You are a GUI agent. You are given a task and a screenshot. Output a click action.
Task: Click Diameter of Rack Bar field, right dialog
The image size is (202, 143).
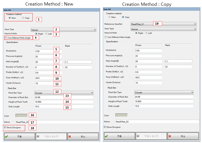click(x=164, y=97)
